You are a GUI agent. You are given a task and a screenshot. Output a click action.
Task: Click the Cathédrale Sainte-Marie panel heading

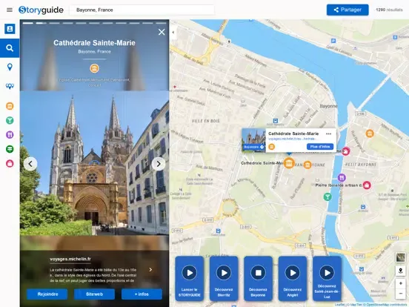(94, 43)
